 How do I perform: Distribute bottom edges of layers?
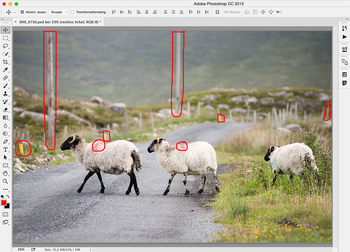181,12
